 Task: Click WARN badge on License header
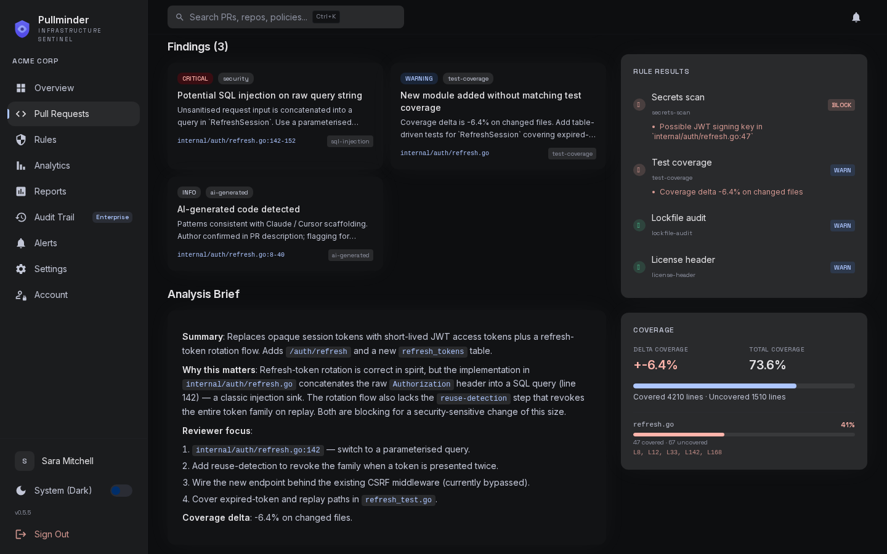(843, 268)
